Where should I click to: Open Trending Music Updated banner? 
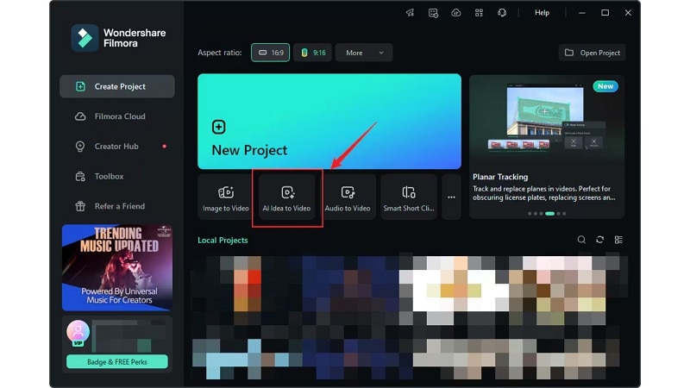pos(117,267)
